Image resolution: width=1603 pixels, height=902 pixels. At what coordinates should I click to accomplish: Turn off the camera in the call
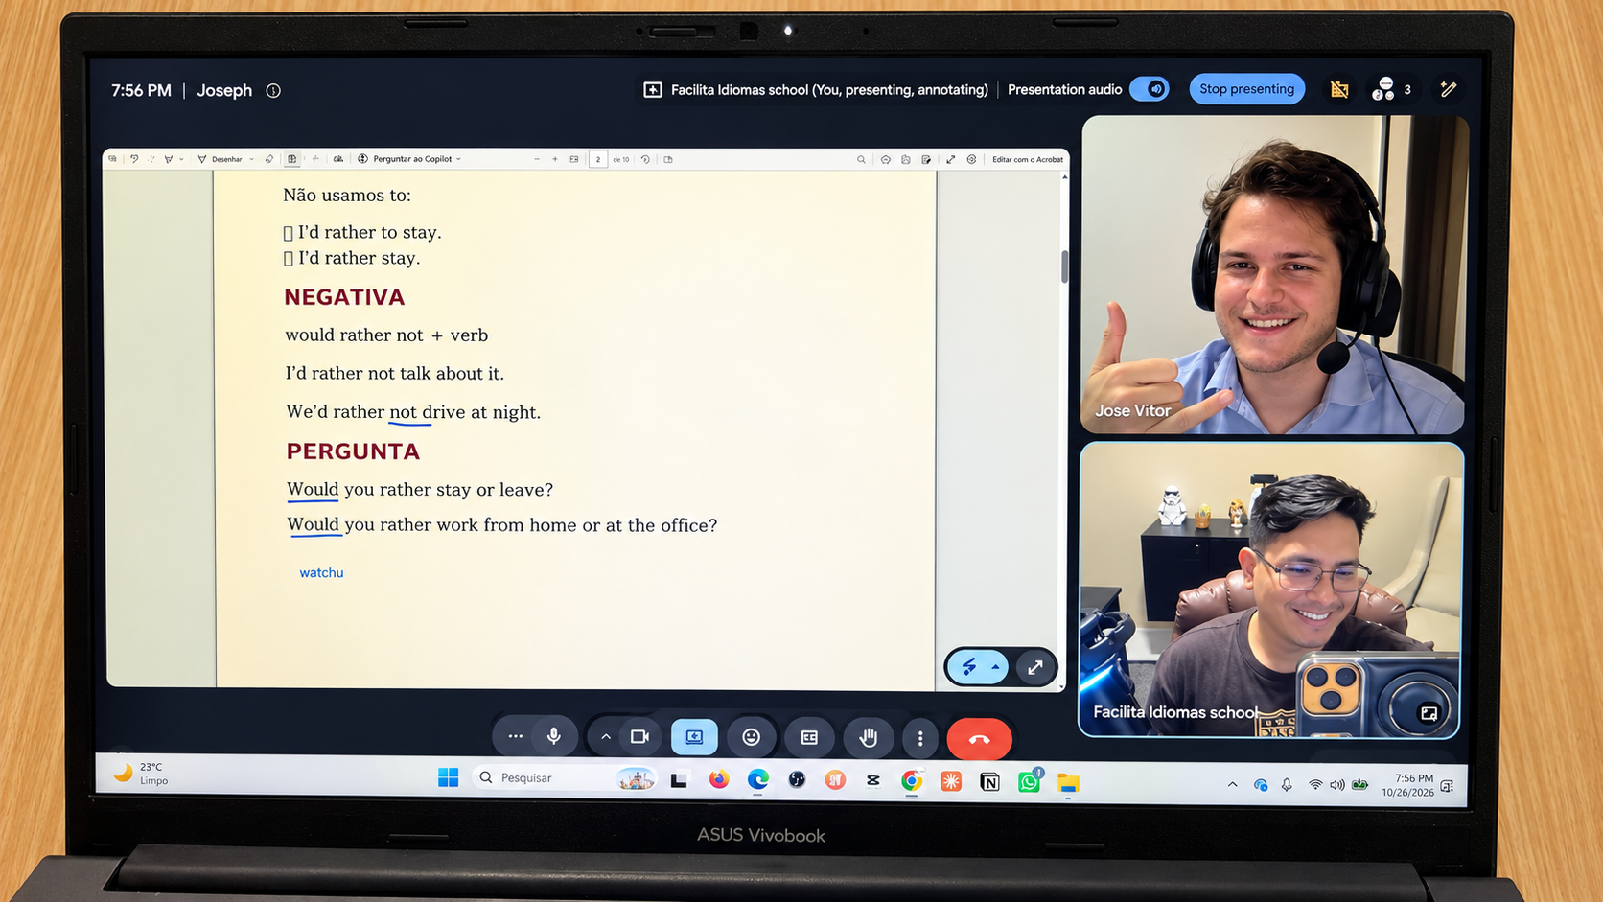pos(639,737)
